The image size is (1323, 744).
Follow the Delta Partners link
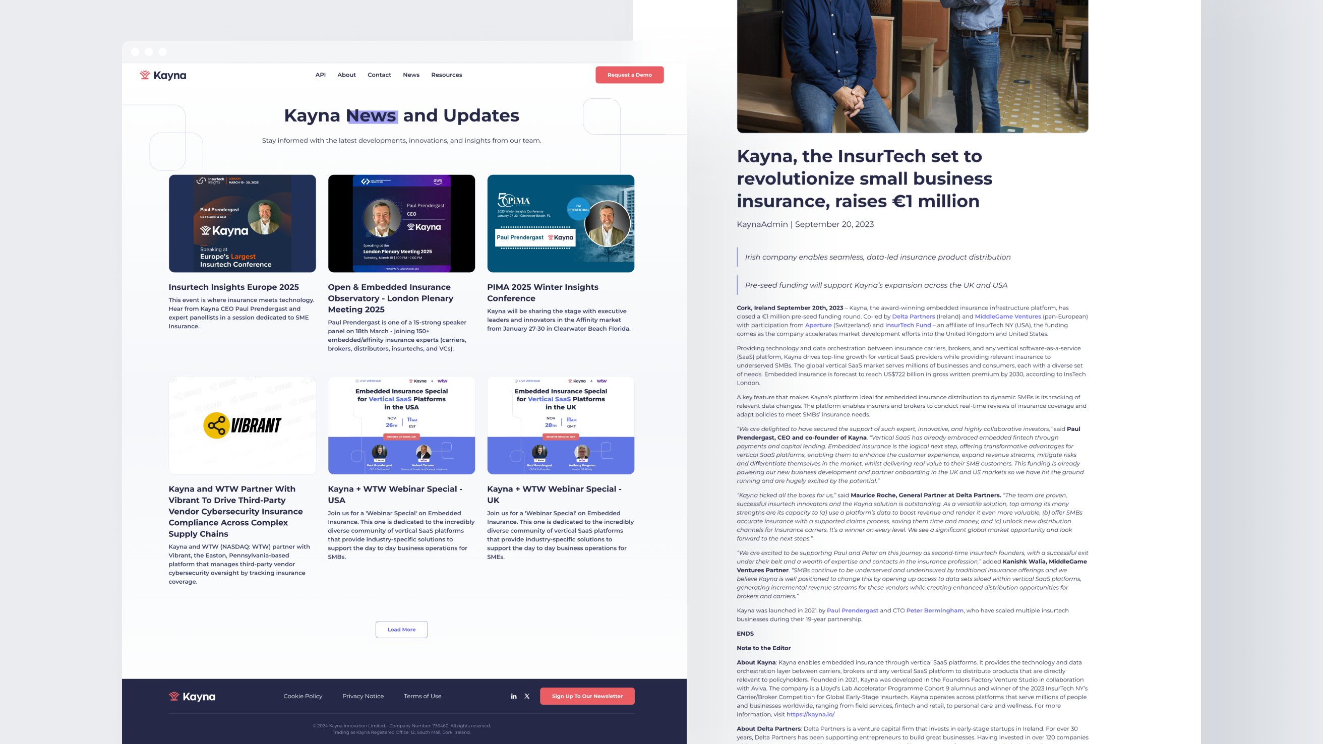tap(913, 317)
